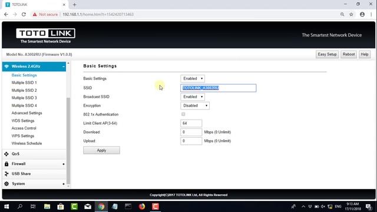Open Multiple SSID 3 page
Image resolution: width=377 pixels, height=212 pixels.
click(x=24, y=98)
